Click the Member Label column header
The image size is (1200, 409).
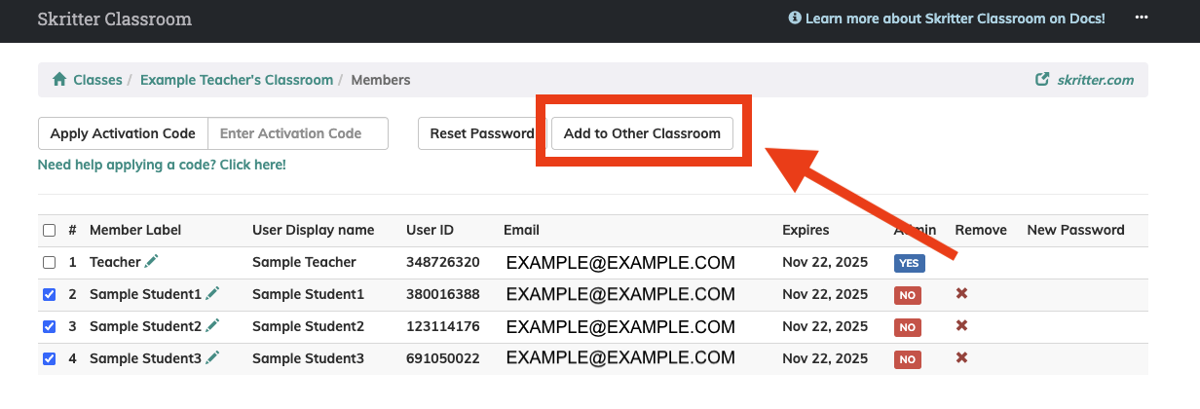135,231
